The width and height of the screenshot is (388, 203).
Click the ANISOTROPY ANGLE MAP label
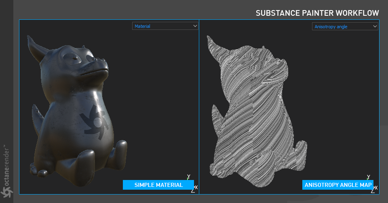[338, 185]
